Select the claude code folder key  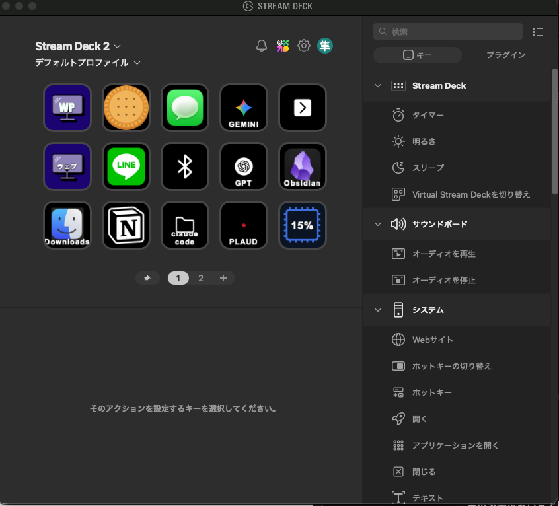point(184,225)
